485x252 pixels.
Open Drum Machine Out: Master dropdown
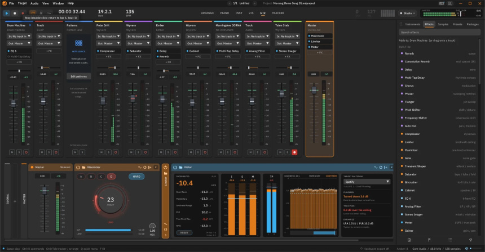point(19,43)
